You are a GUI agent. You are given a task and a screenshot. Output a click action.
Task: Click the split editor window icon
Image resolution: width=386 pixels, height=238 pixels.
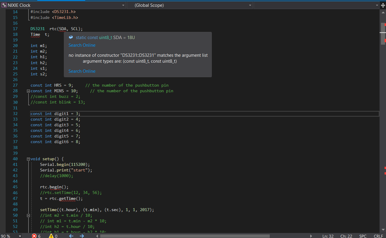coord(382,5)
